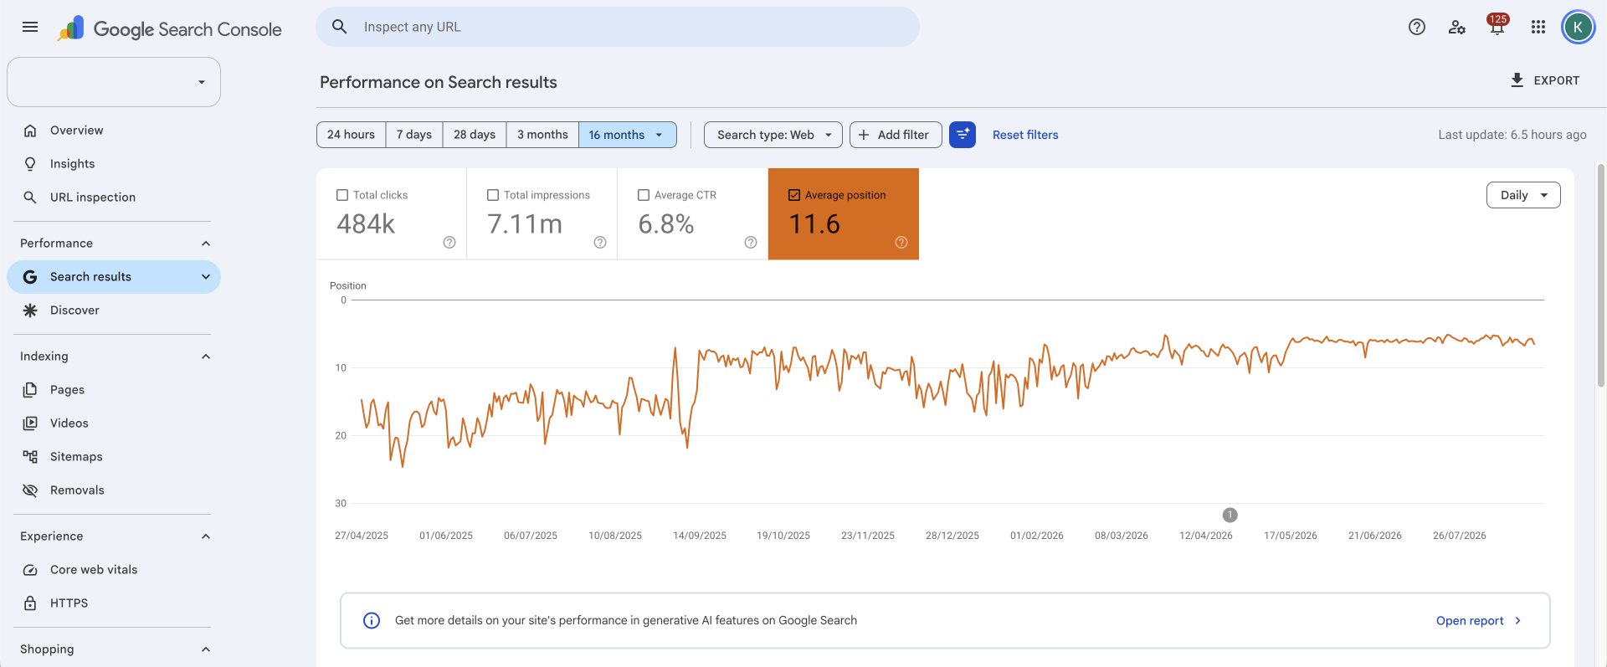Enable the Total impressions checkbox

(493, 195)
